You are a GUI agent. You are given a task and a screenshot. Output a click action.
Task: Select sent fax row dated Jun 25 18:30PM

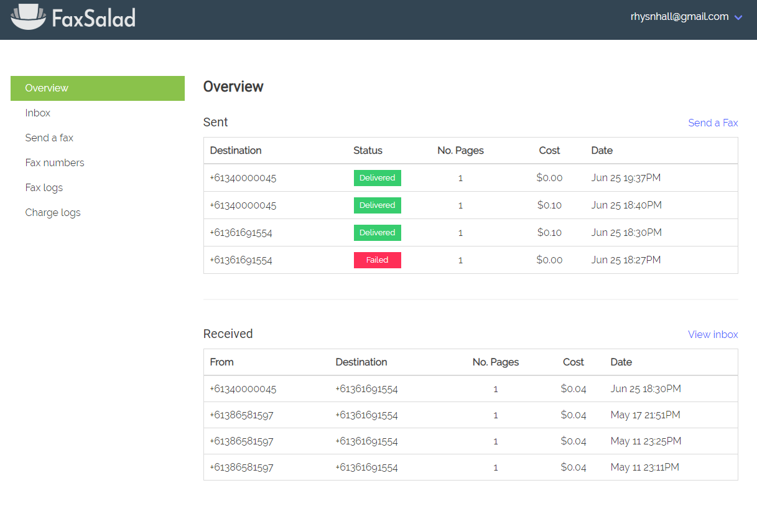point(471,233)
